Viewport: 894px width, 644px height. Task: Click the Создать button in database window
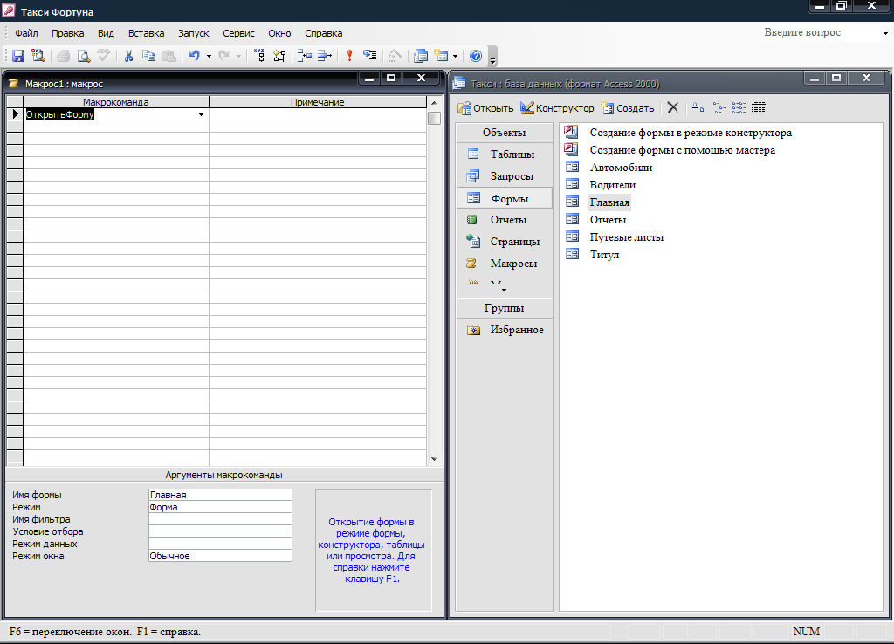coord(628,108)
